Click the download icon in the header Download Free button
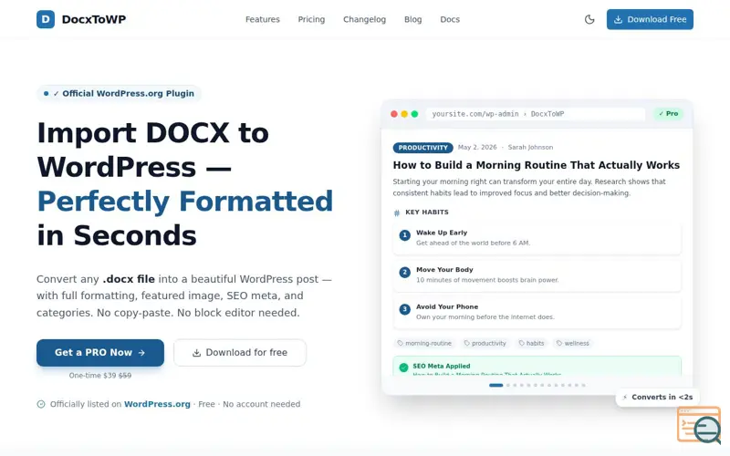Viewport: 730px width, 456px height. click(618, 19)
